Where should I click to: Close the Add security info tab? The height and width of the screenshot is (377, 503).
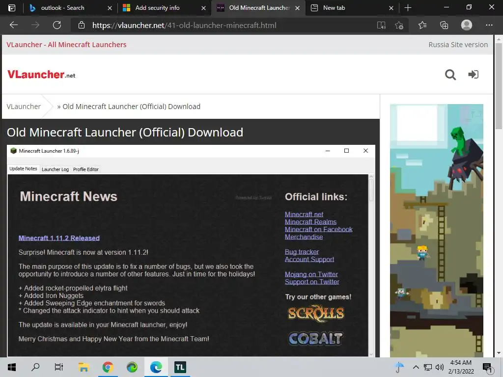[x=203, y=8]
